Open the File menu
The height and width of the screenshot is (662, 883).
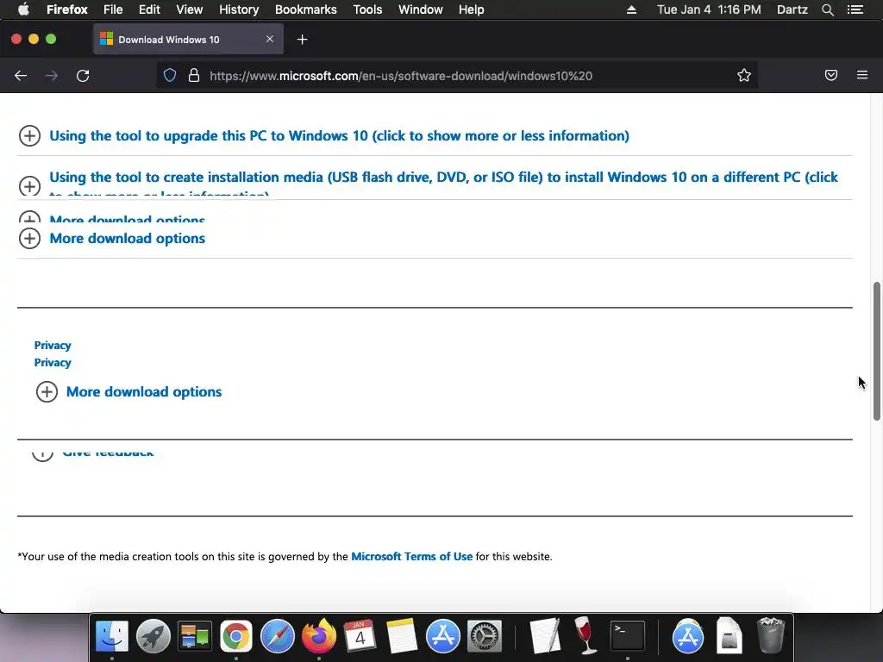pyautogui.click(x=113, y=9)
